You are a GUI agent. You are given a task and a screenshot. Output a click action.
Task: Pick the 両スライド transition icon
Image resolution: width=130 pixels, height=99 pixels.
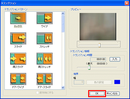[18, 59]
